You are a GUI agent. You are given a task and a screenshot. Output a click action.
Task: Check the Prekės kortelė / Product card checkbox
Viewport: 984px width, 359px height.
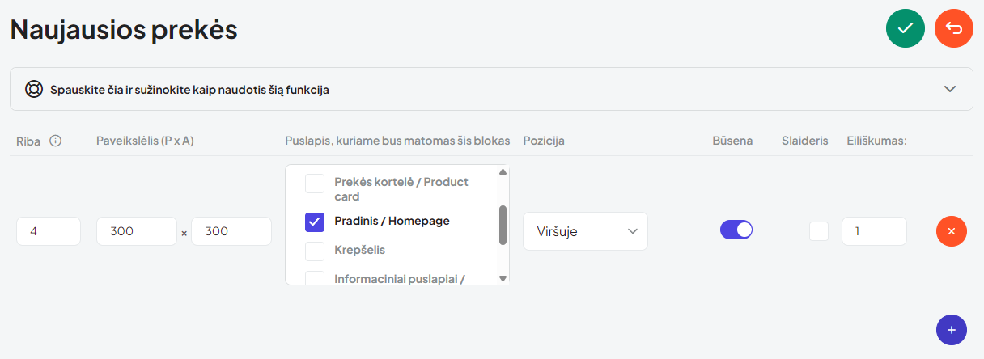pyautogui.click(x=315, y=184)
